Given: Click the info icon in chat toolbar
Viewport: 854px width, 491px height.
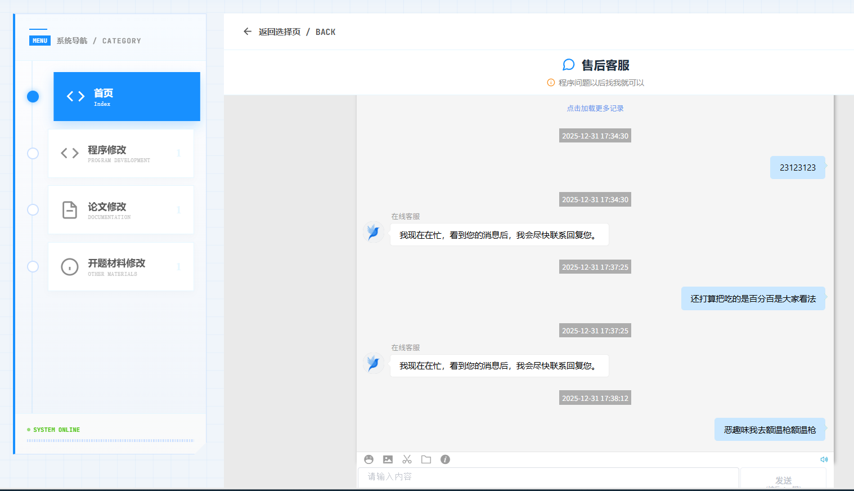Looking at the screenshot, I should coord(445,459).
